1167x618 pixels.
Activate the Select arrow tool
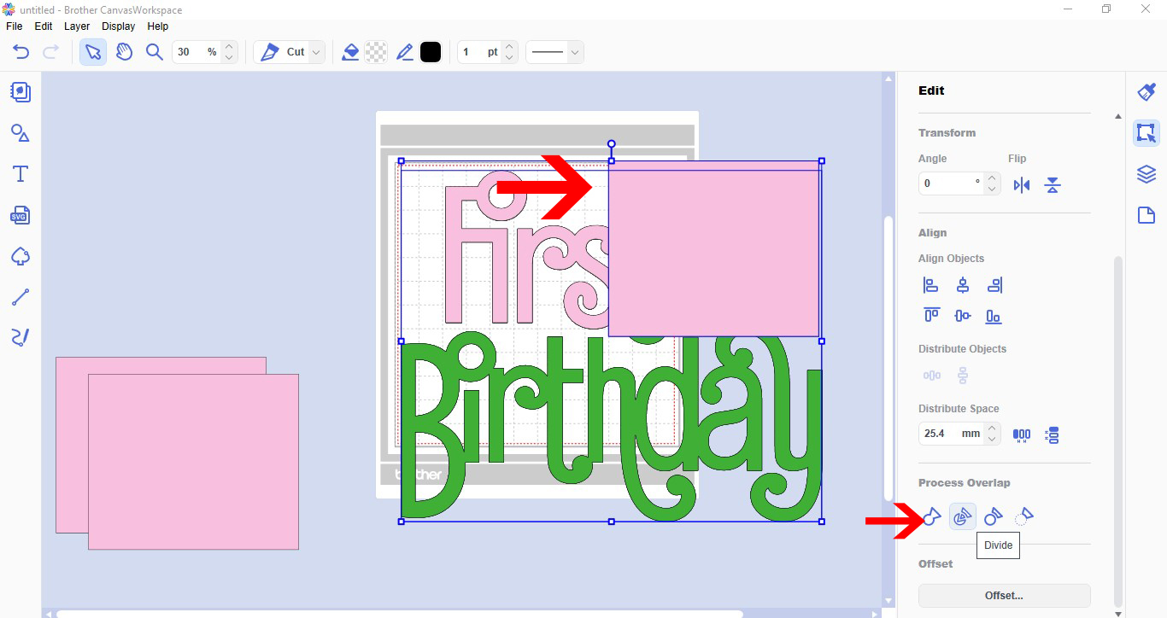click(x=93, y=52)
